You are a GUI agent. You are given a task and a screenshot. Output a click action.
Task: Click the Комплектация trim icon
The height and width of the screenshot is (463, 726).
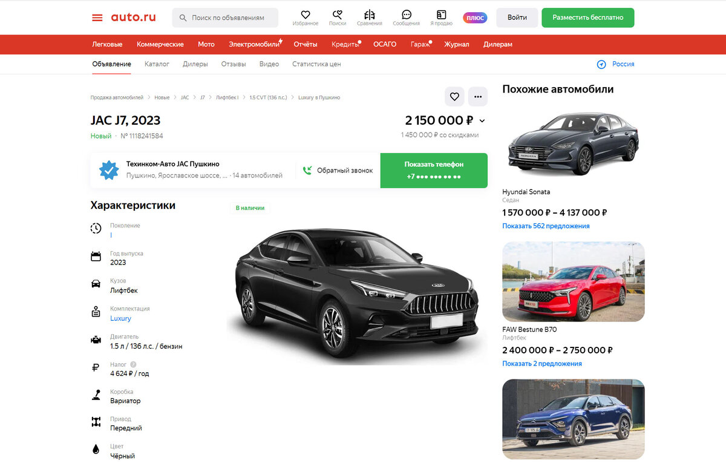(96, 312)
